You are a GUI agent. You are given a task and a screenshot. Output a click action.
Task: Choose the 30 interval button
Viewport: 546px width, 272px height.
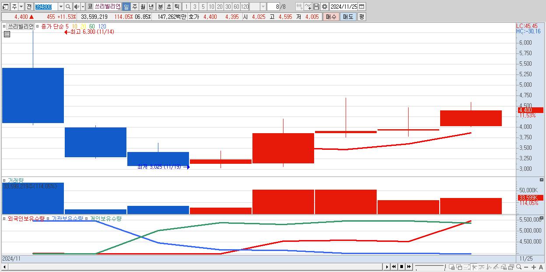[x=228, y=7]
